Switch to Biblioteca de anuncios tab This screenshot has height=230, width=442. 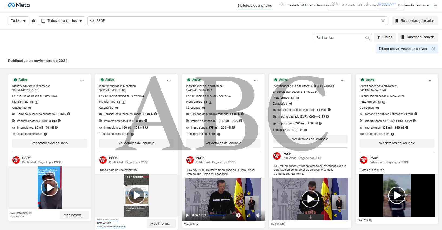pyautogui.click(x=255, y=5)
